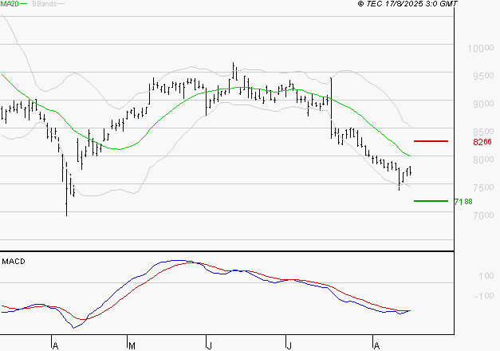
Task: Click the M month label on time axis
Action: click(131, 345)
